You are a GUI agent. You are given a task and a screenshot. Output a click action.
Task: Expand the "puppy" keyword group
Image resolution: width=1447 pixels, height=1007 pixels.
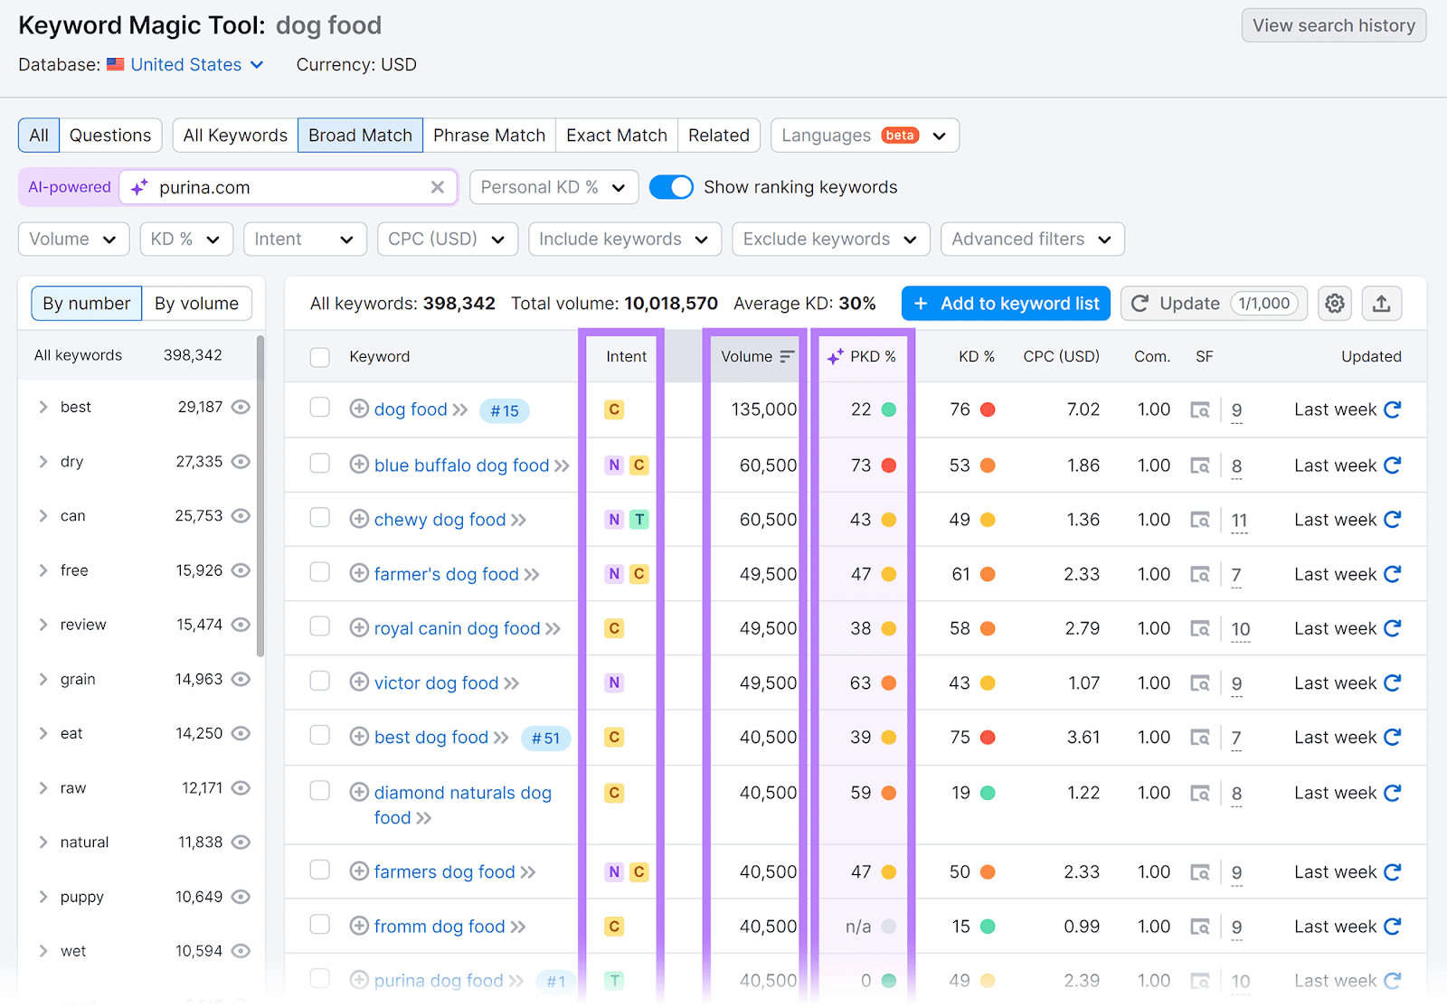(x=43, y=896)
